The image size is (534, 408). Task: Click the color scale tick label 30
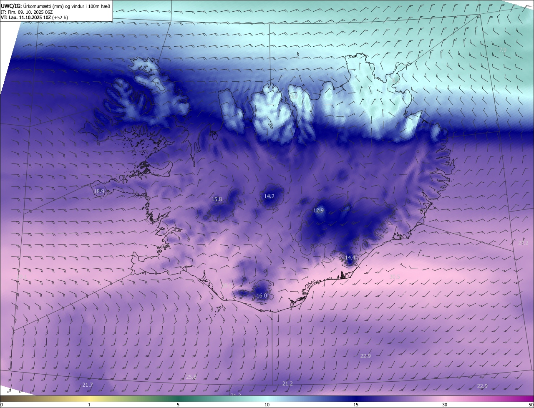click(445, 405)
